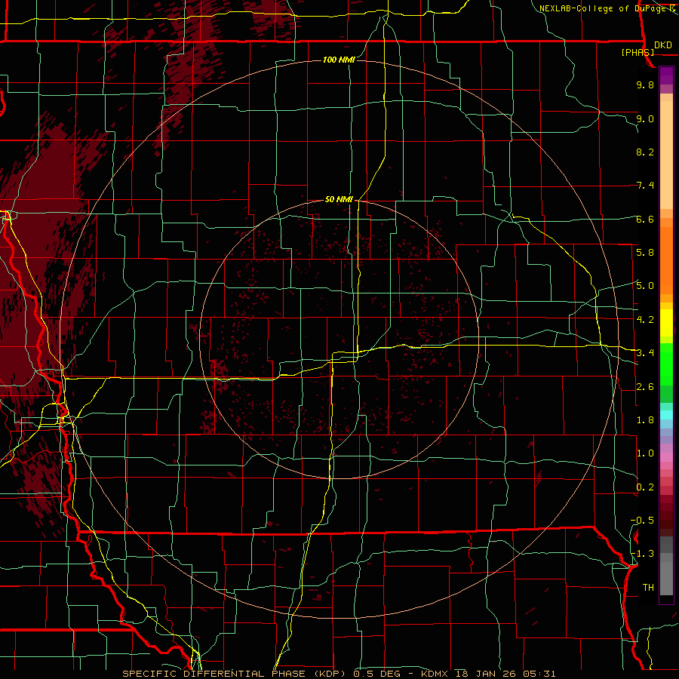679x679 pixels.
Task: Click the 1.8 value on the scale
Action: click(645, 420)
